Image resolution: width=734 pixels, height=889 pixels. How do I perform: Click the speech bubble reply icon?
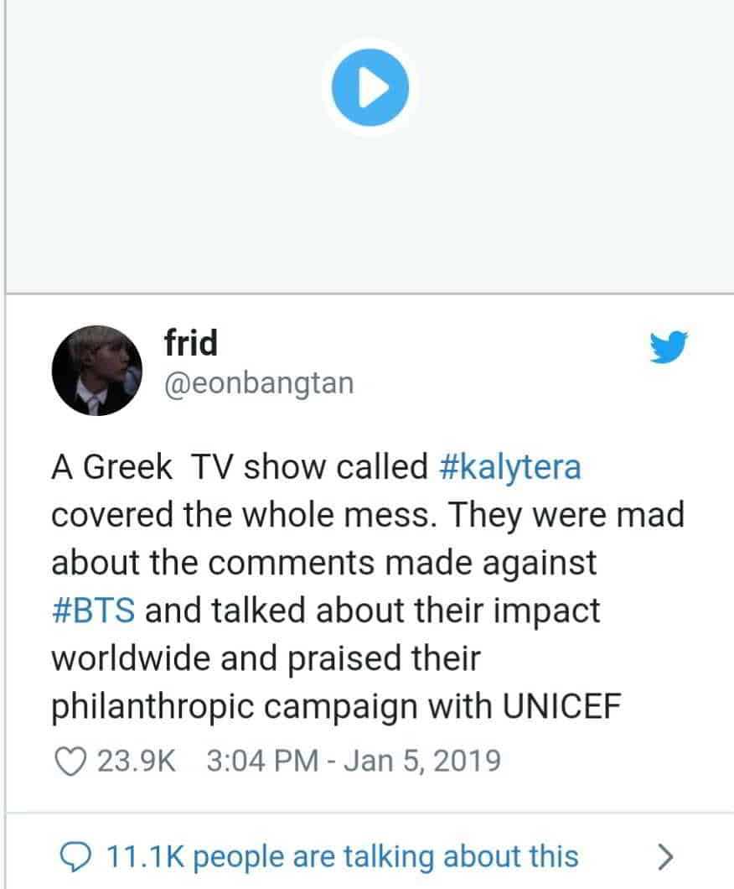click(x=76, y=856)
